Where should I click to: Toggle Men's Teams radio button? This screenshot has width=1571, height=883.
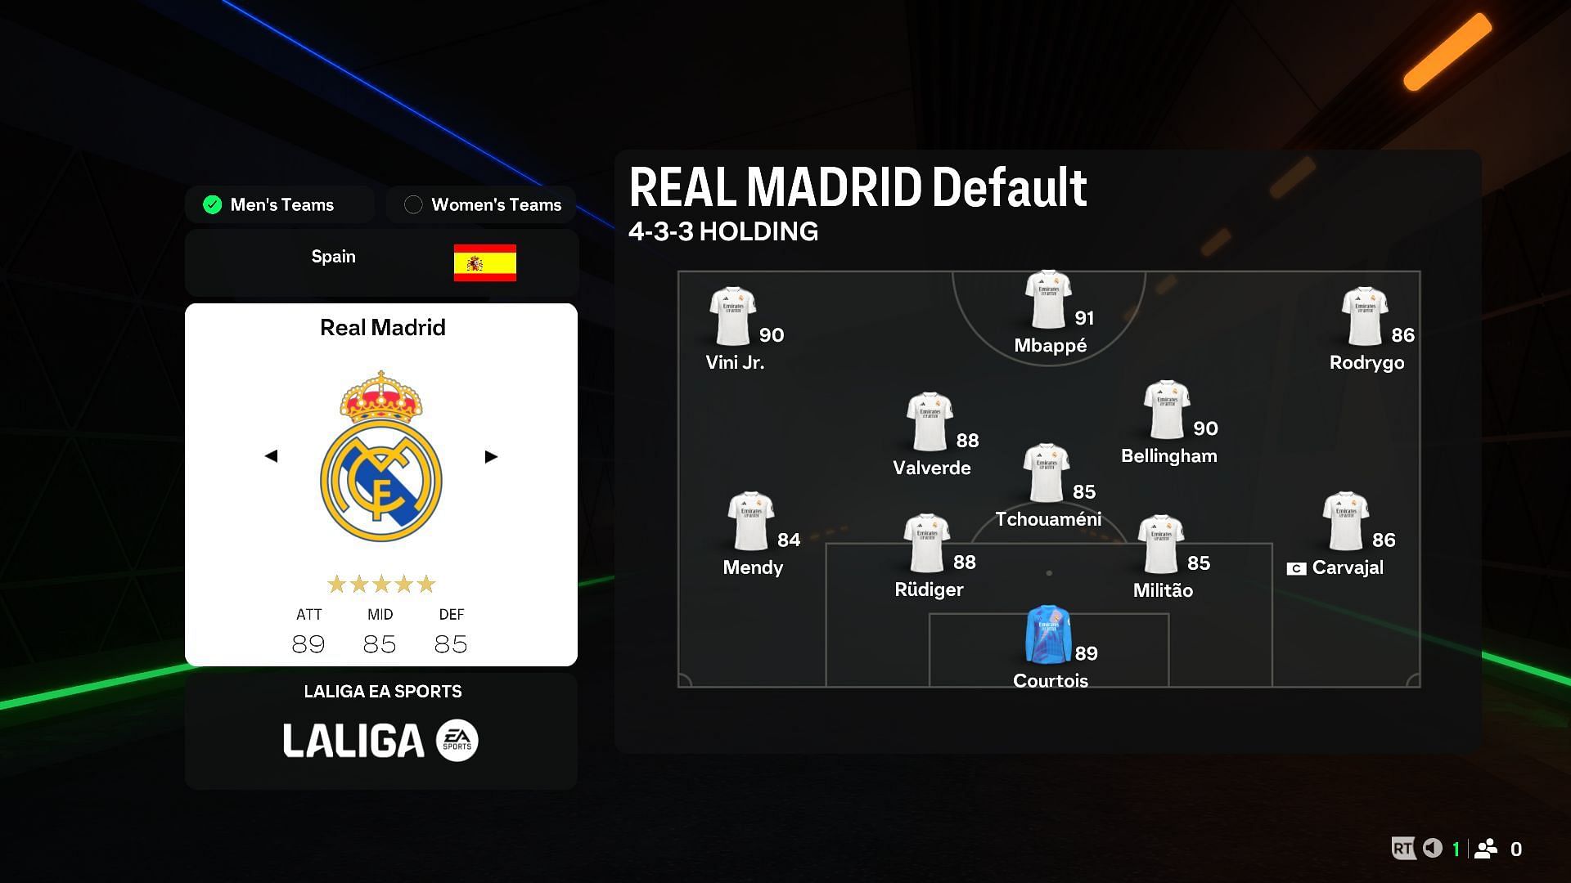click(214, 205)
